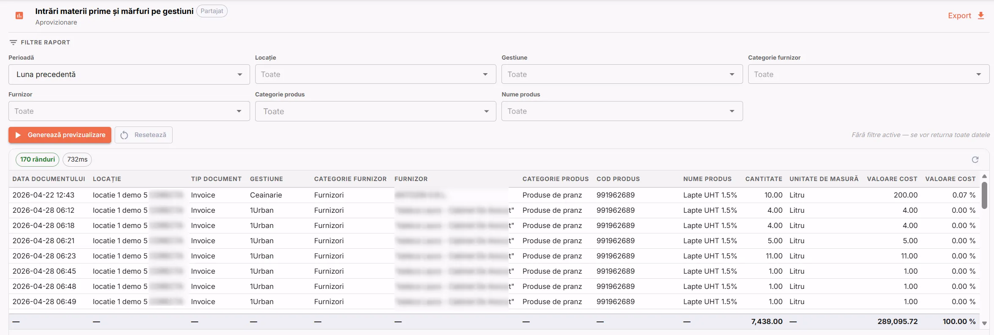994x335 pixels.
Task: Click the total quantity 7,438.00
Action: coord(767,321)
